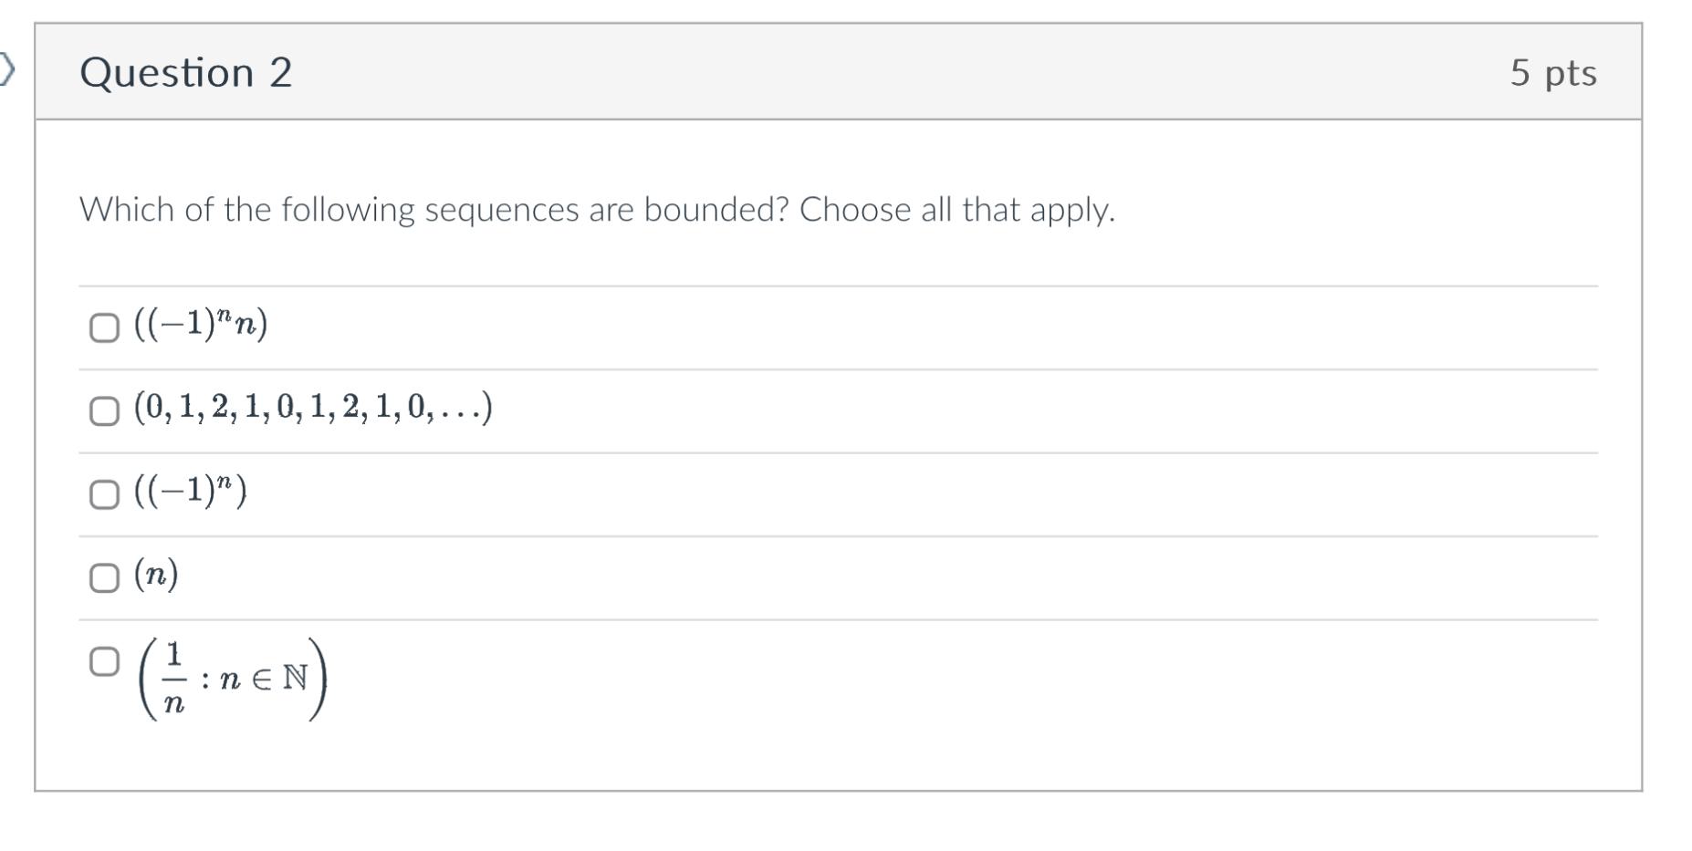The height and width of the screenshot is (851, 1692).
Task: Check the (0, 1, 2, 1, 0, ...) sequence option
Action: 104,412
